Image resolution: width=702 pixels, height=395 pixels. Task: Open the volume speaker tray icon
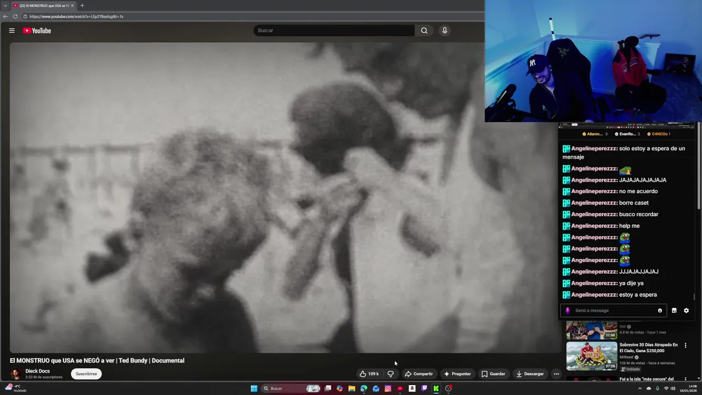(x=673, y=388)
